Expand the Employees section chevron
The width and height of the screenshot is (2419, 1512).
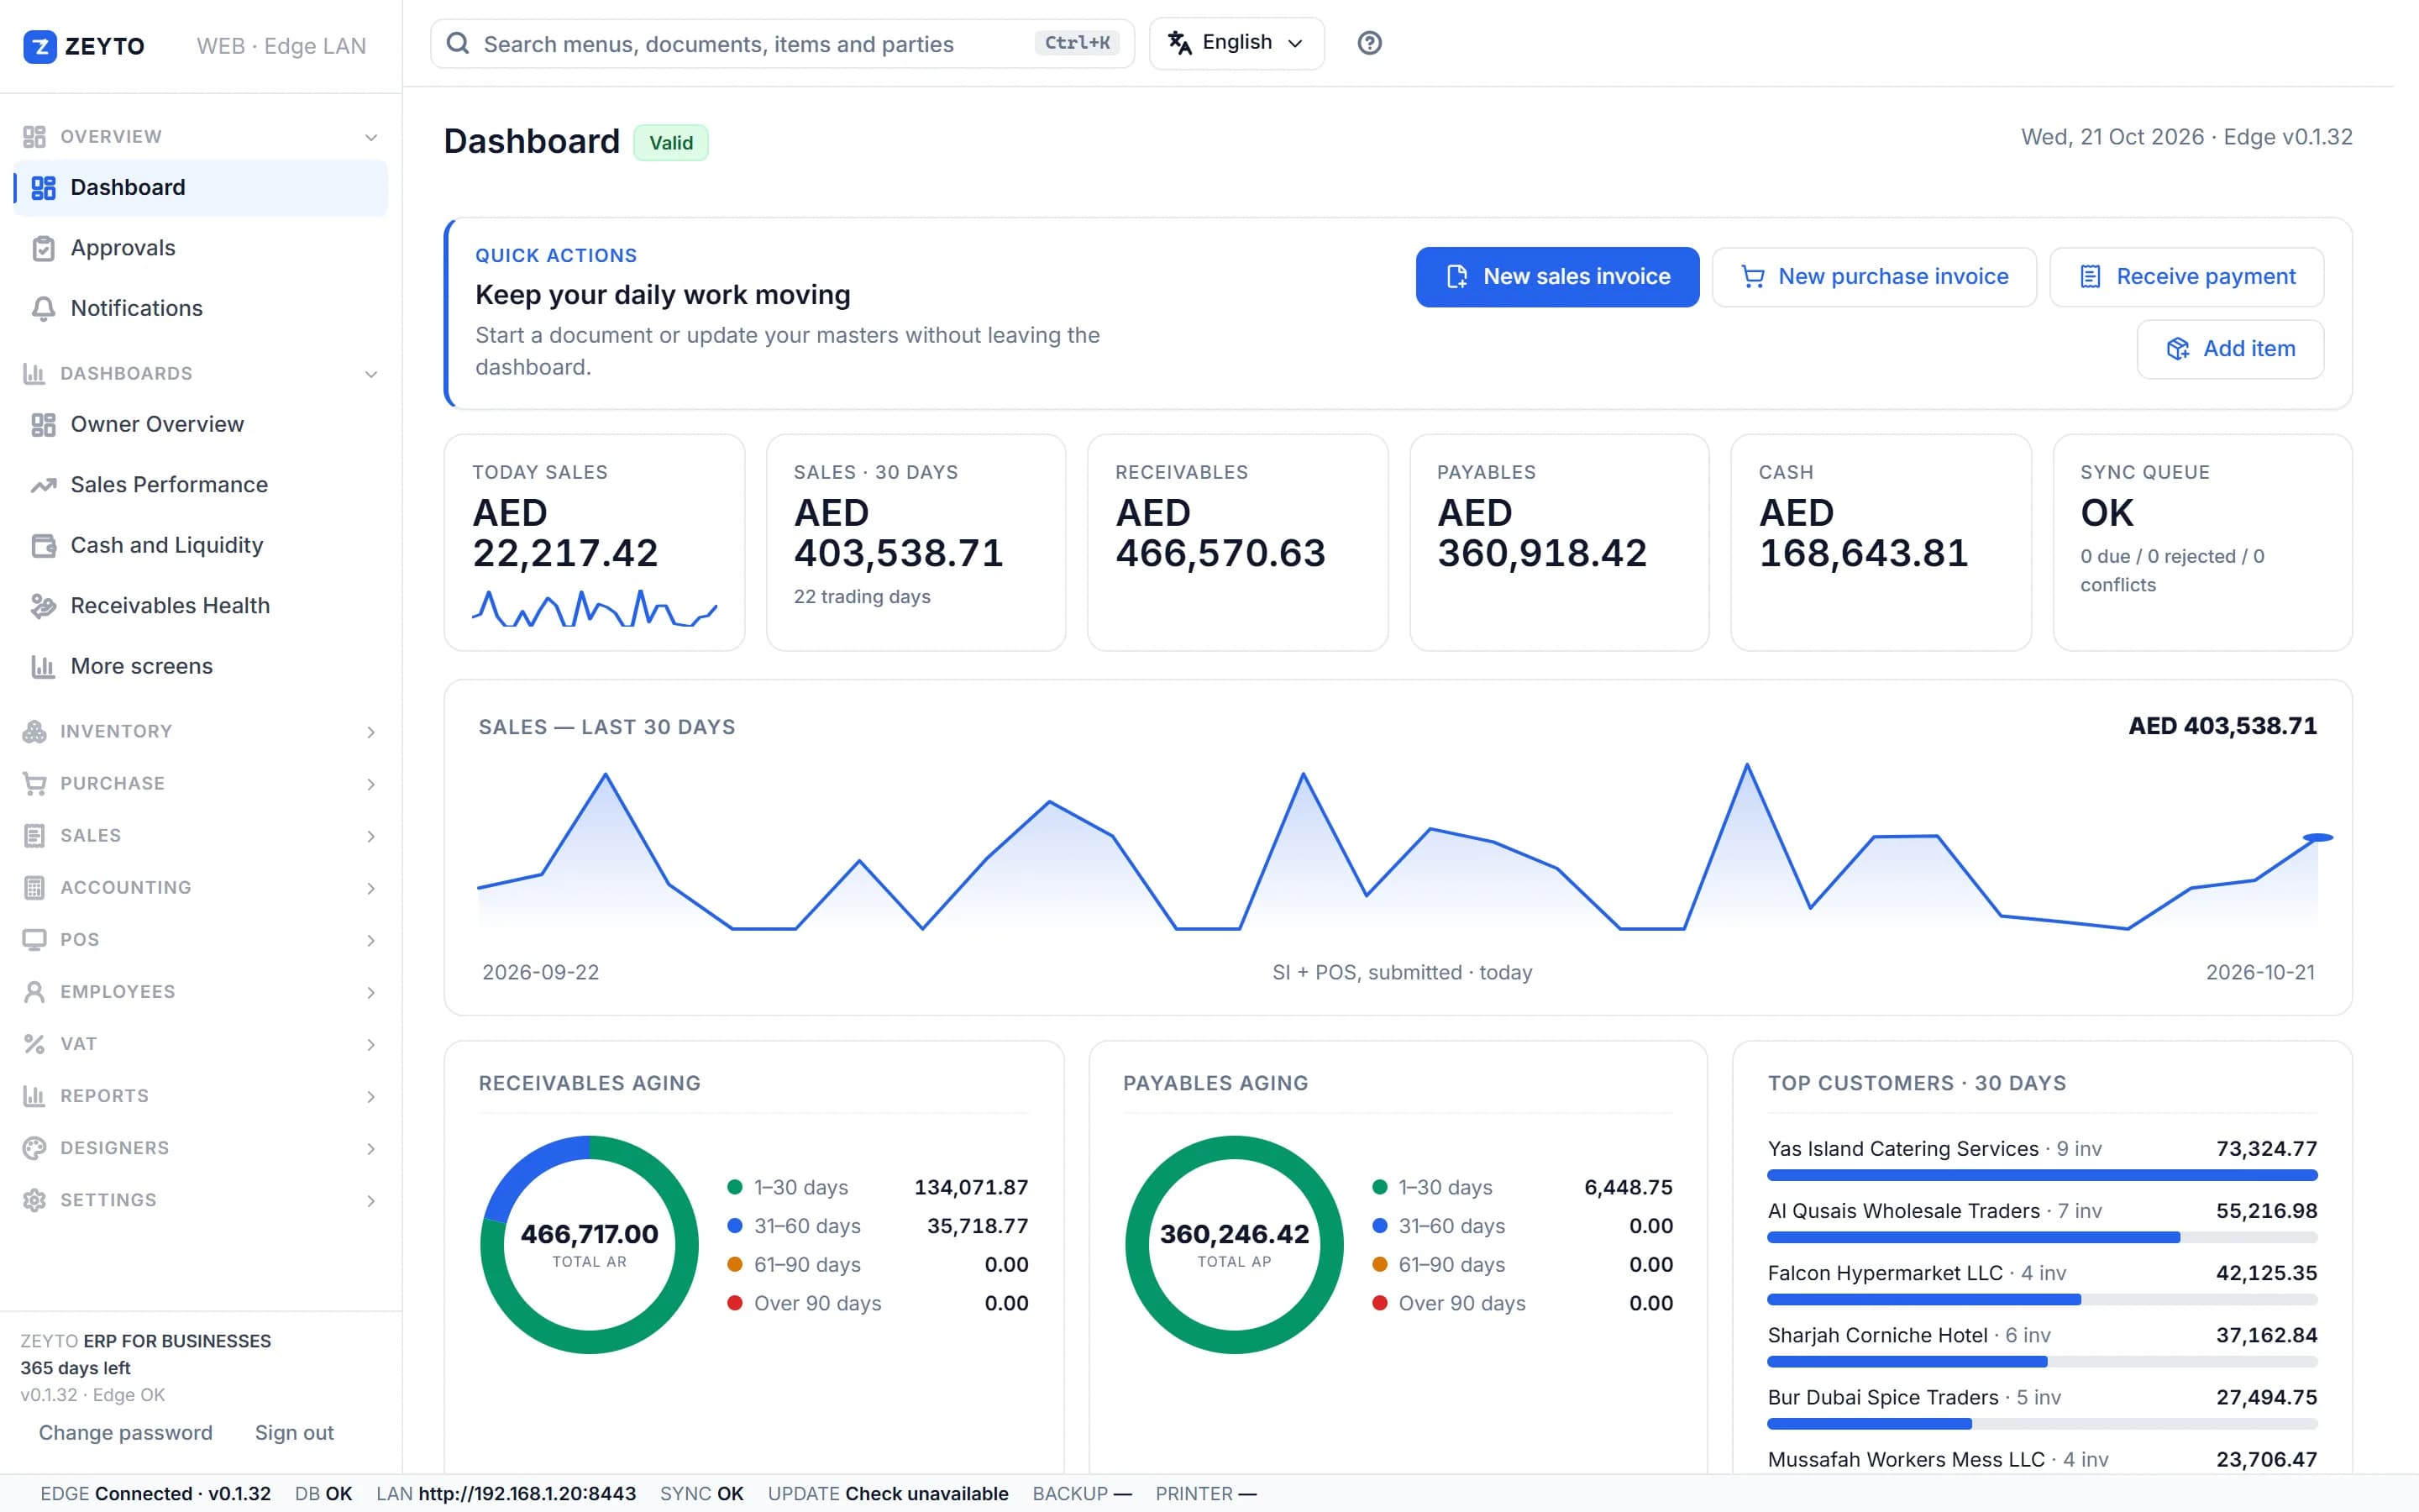[371, 992]
